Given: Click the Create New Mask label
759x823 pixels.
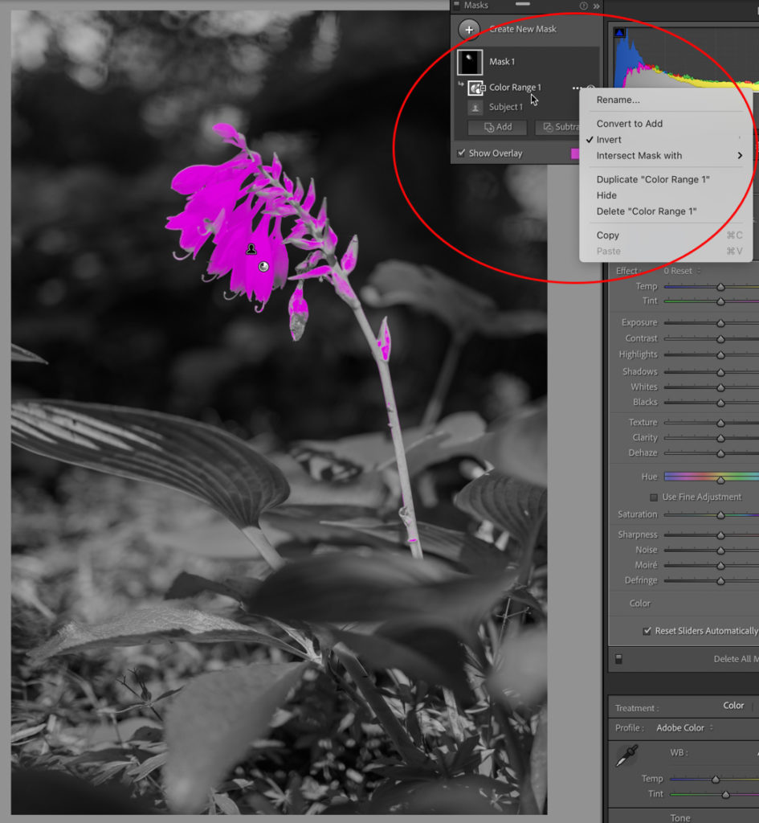Looking at the screenshot, I should click(x=522, y=30).
